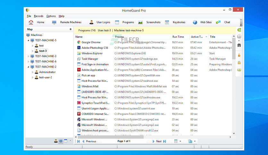Open the Programs toolbar view
This screenshot has height=155, width=268.
[124, 22]
